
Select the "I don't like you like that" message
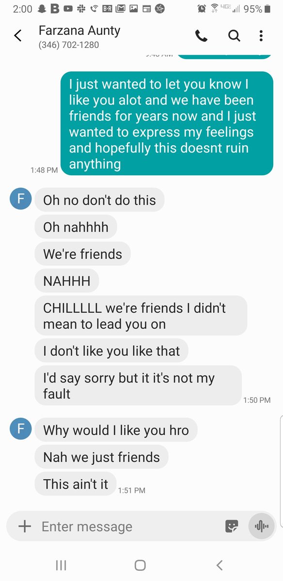tap(111, 351)
